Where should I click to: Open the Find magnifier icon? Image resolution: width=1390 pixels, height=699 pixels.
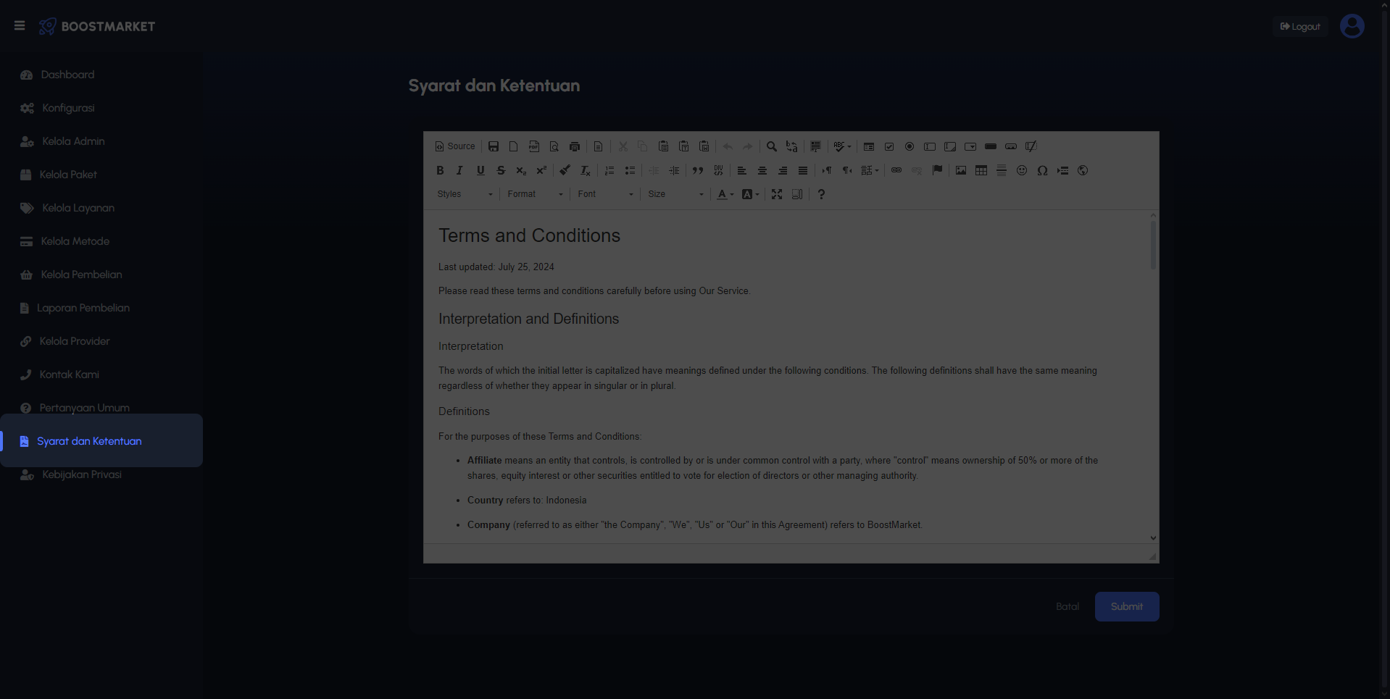772,146
